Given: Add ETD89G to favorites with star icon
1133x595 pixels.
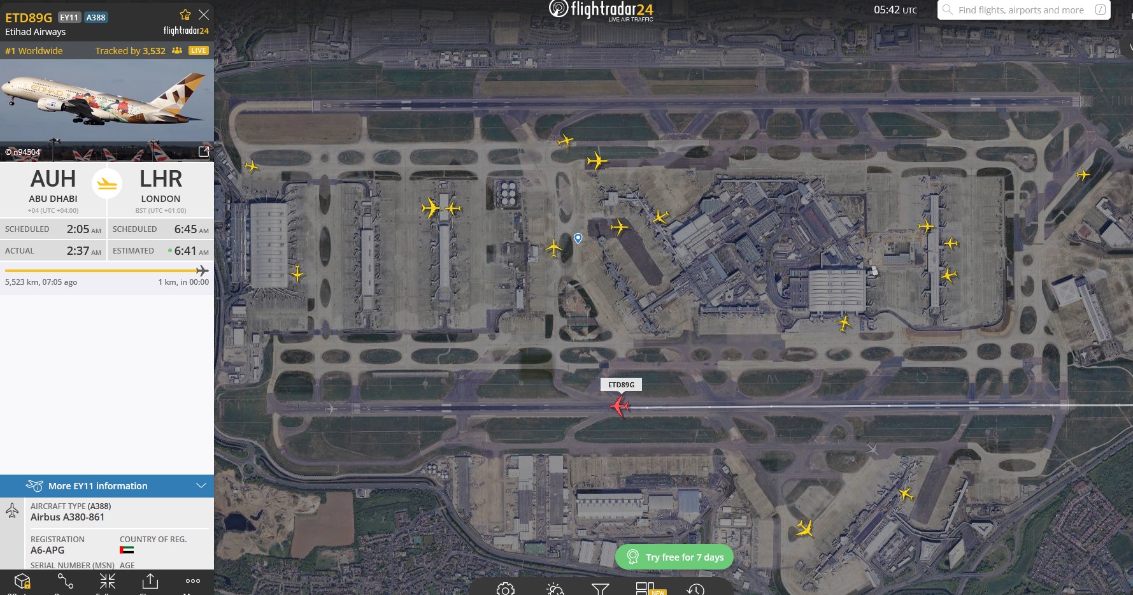Looking at the screenshot, I should tap(185, 15).
